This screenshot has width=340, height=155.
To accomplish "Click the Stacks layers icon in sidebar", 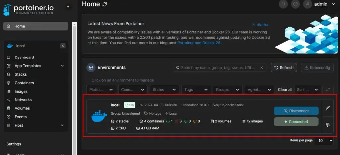I will pyautogui.click(x=9, y=74).
